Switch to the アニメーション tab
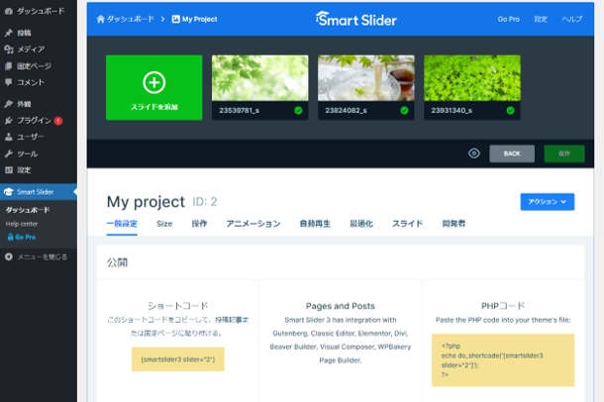This screenshot has height=402, width=604. pos(253,224)
